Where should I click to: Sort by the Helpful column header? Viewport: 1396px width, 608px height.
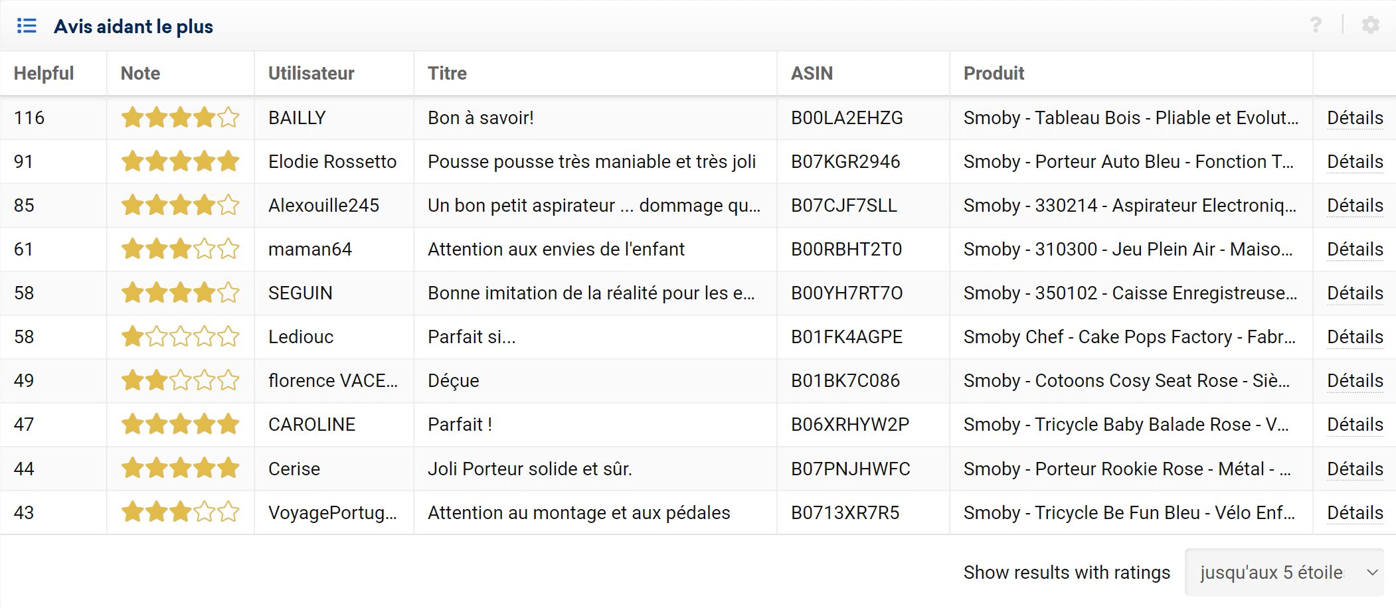(x=44, y=73)
